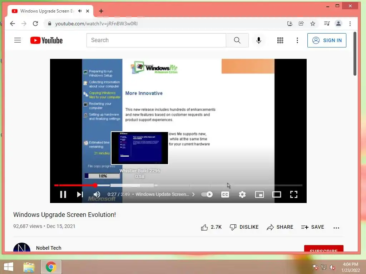Open YouTube settings three-dot menu
This screenshot has height=274, width=366.
click(297, 40)
